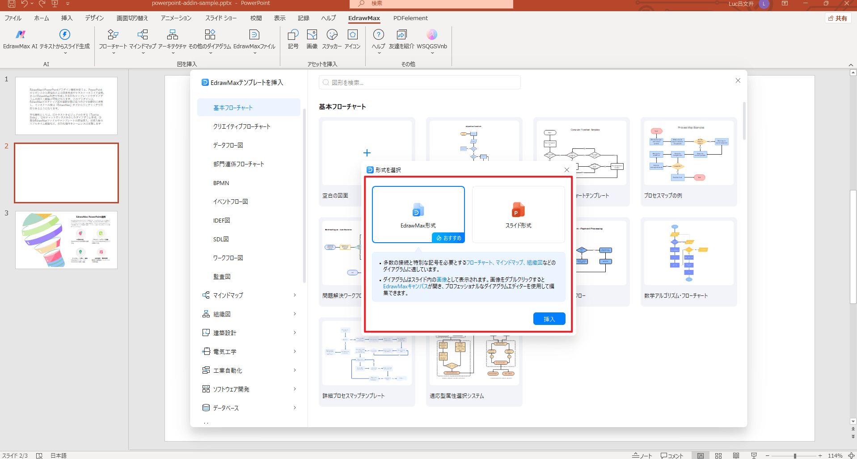Click the Save icon in title bar
This screenshot has height=459, width=857.
[x=12, y=4]
